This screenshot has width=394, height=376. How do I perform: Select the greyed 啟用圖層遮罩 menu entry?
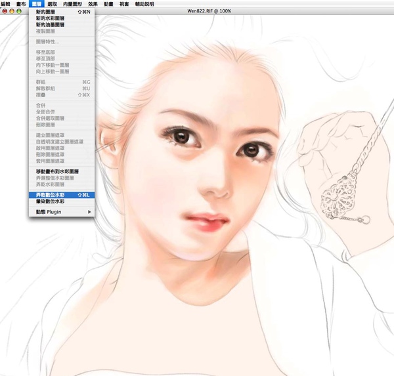point(62,148)
